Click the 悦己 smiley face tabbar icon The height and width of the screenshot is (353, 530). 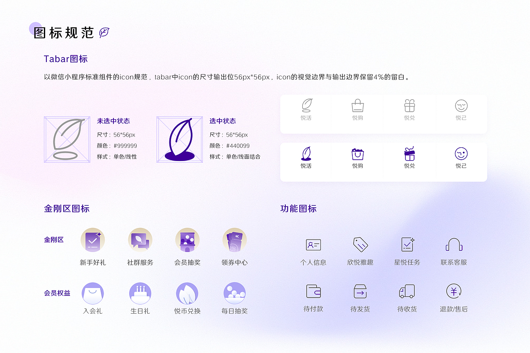[x=461, y=154]
